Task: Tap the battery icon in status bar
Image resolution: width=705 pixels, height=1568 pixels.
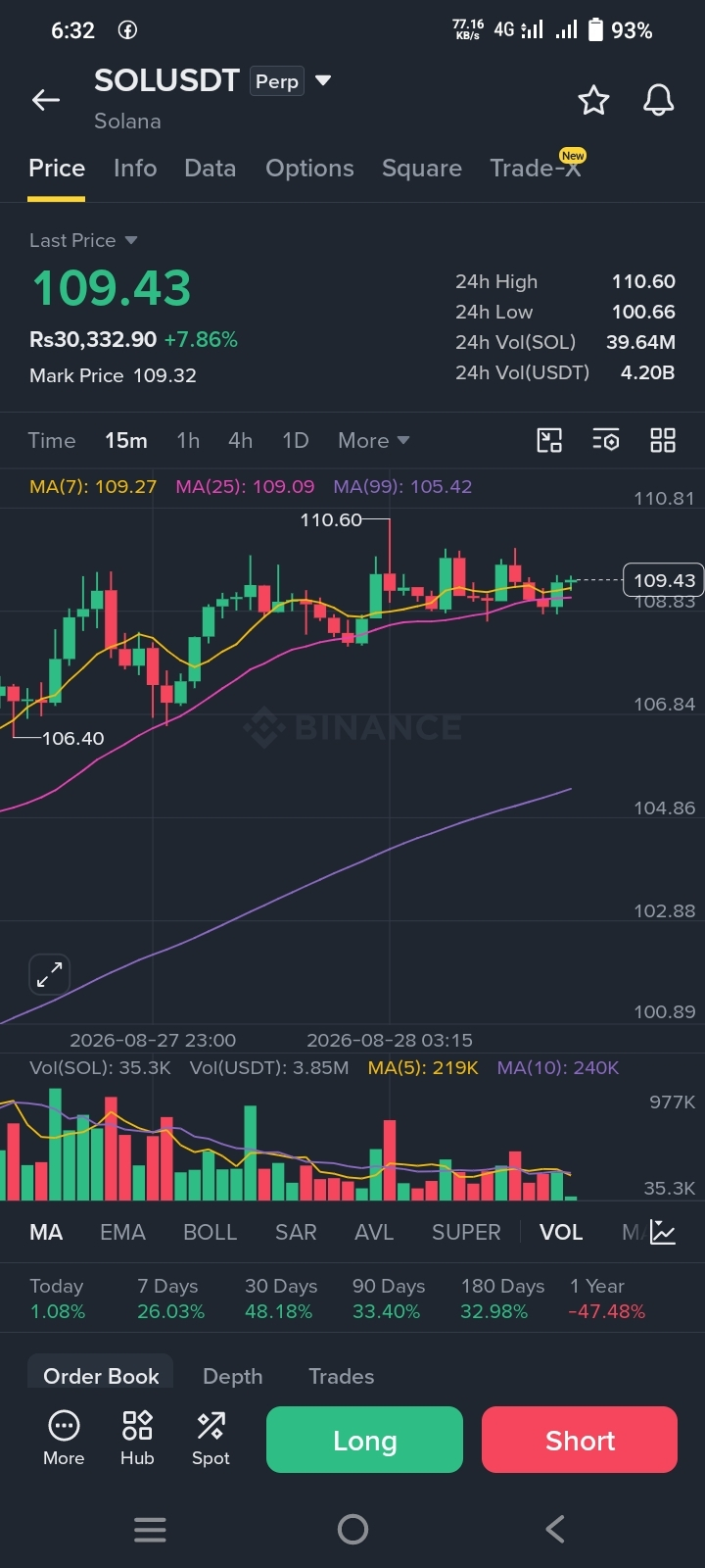Action: [x=595, y=29]
